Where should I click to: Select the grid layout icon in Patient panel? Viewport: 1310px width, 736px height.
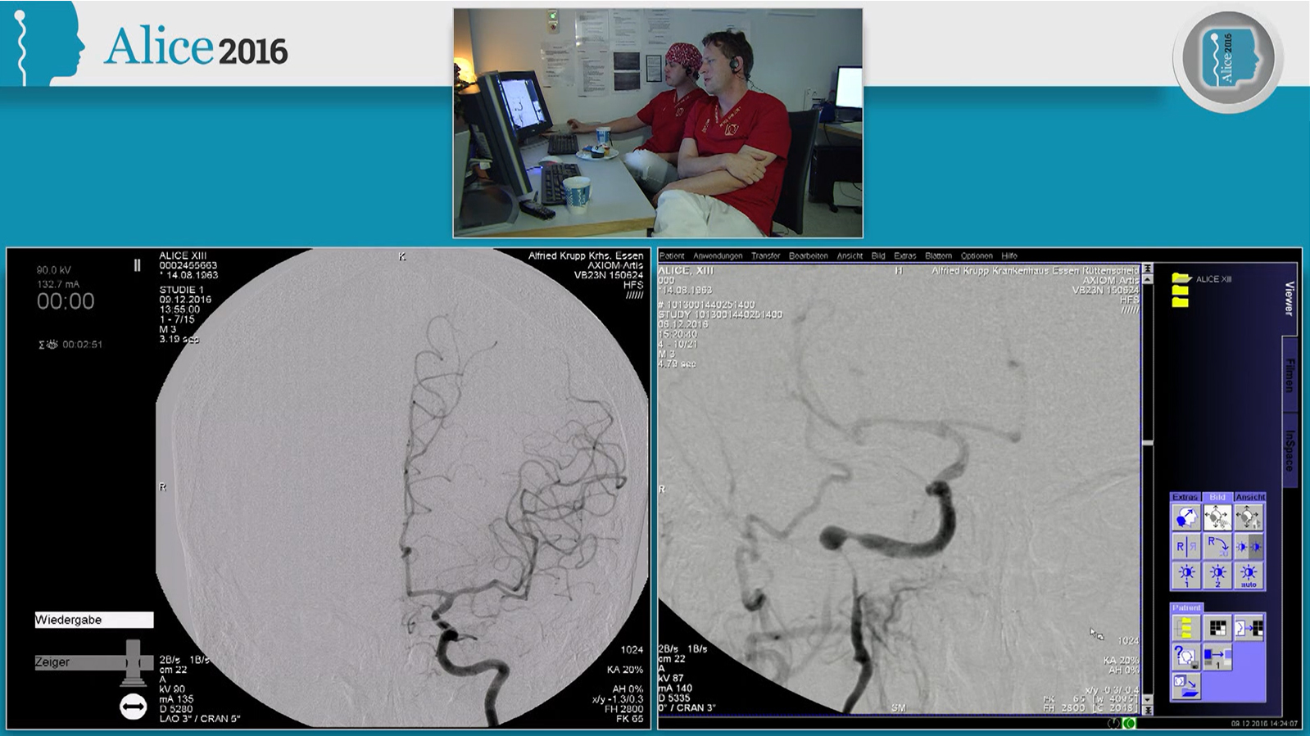pos(1217,628)
